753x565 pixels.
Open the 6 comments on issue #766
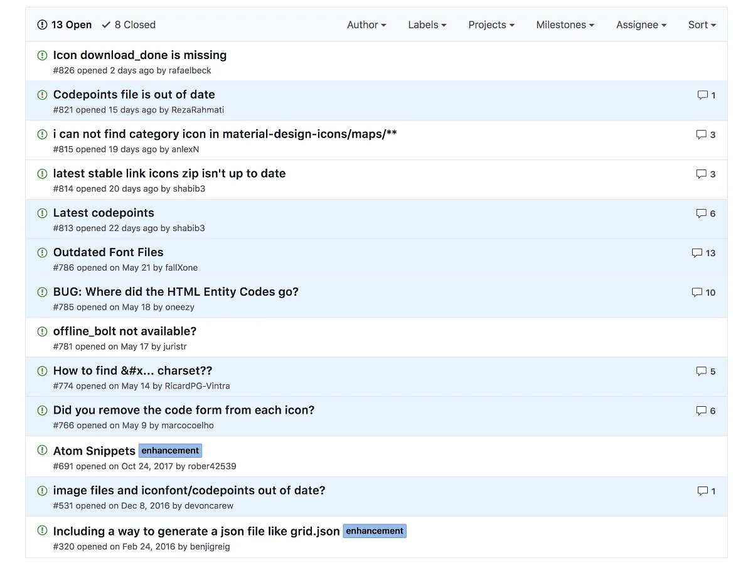tap(706, 411)
